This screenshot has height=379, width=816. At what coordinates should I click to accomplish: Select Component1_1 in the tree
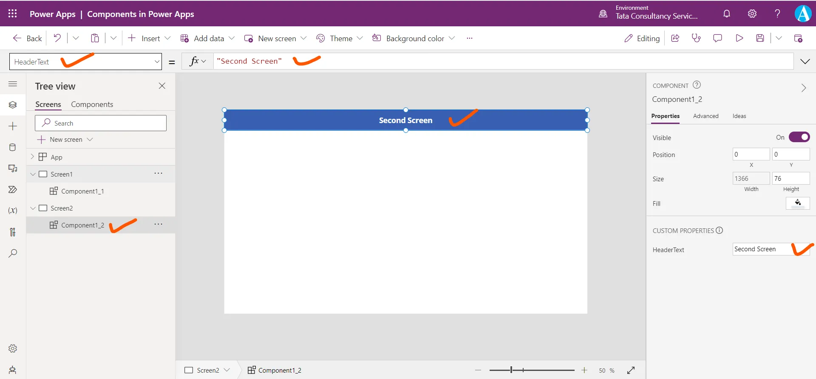pos(82,191)
